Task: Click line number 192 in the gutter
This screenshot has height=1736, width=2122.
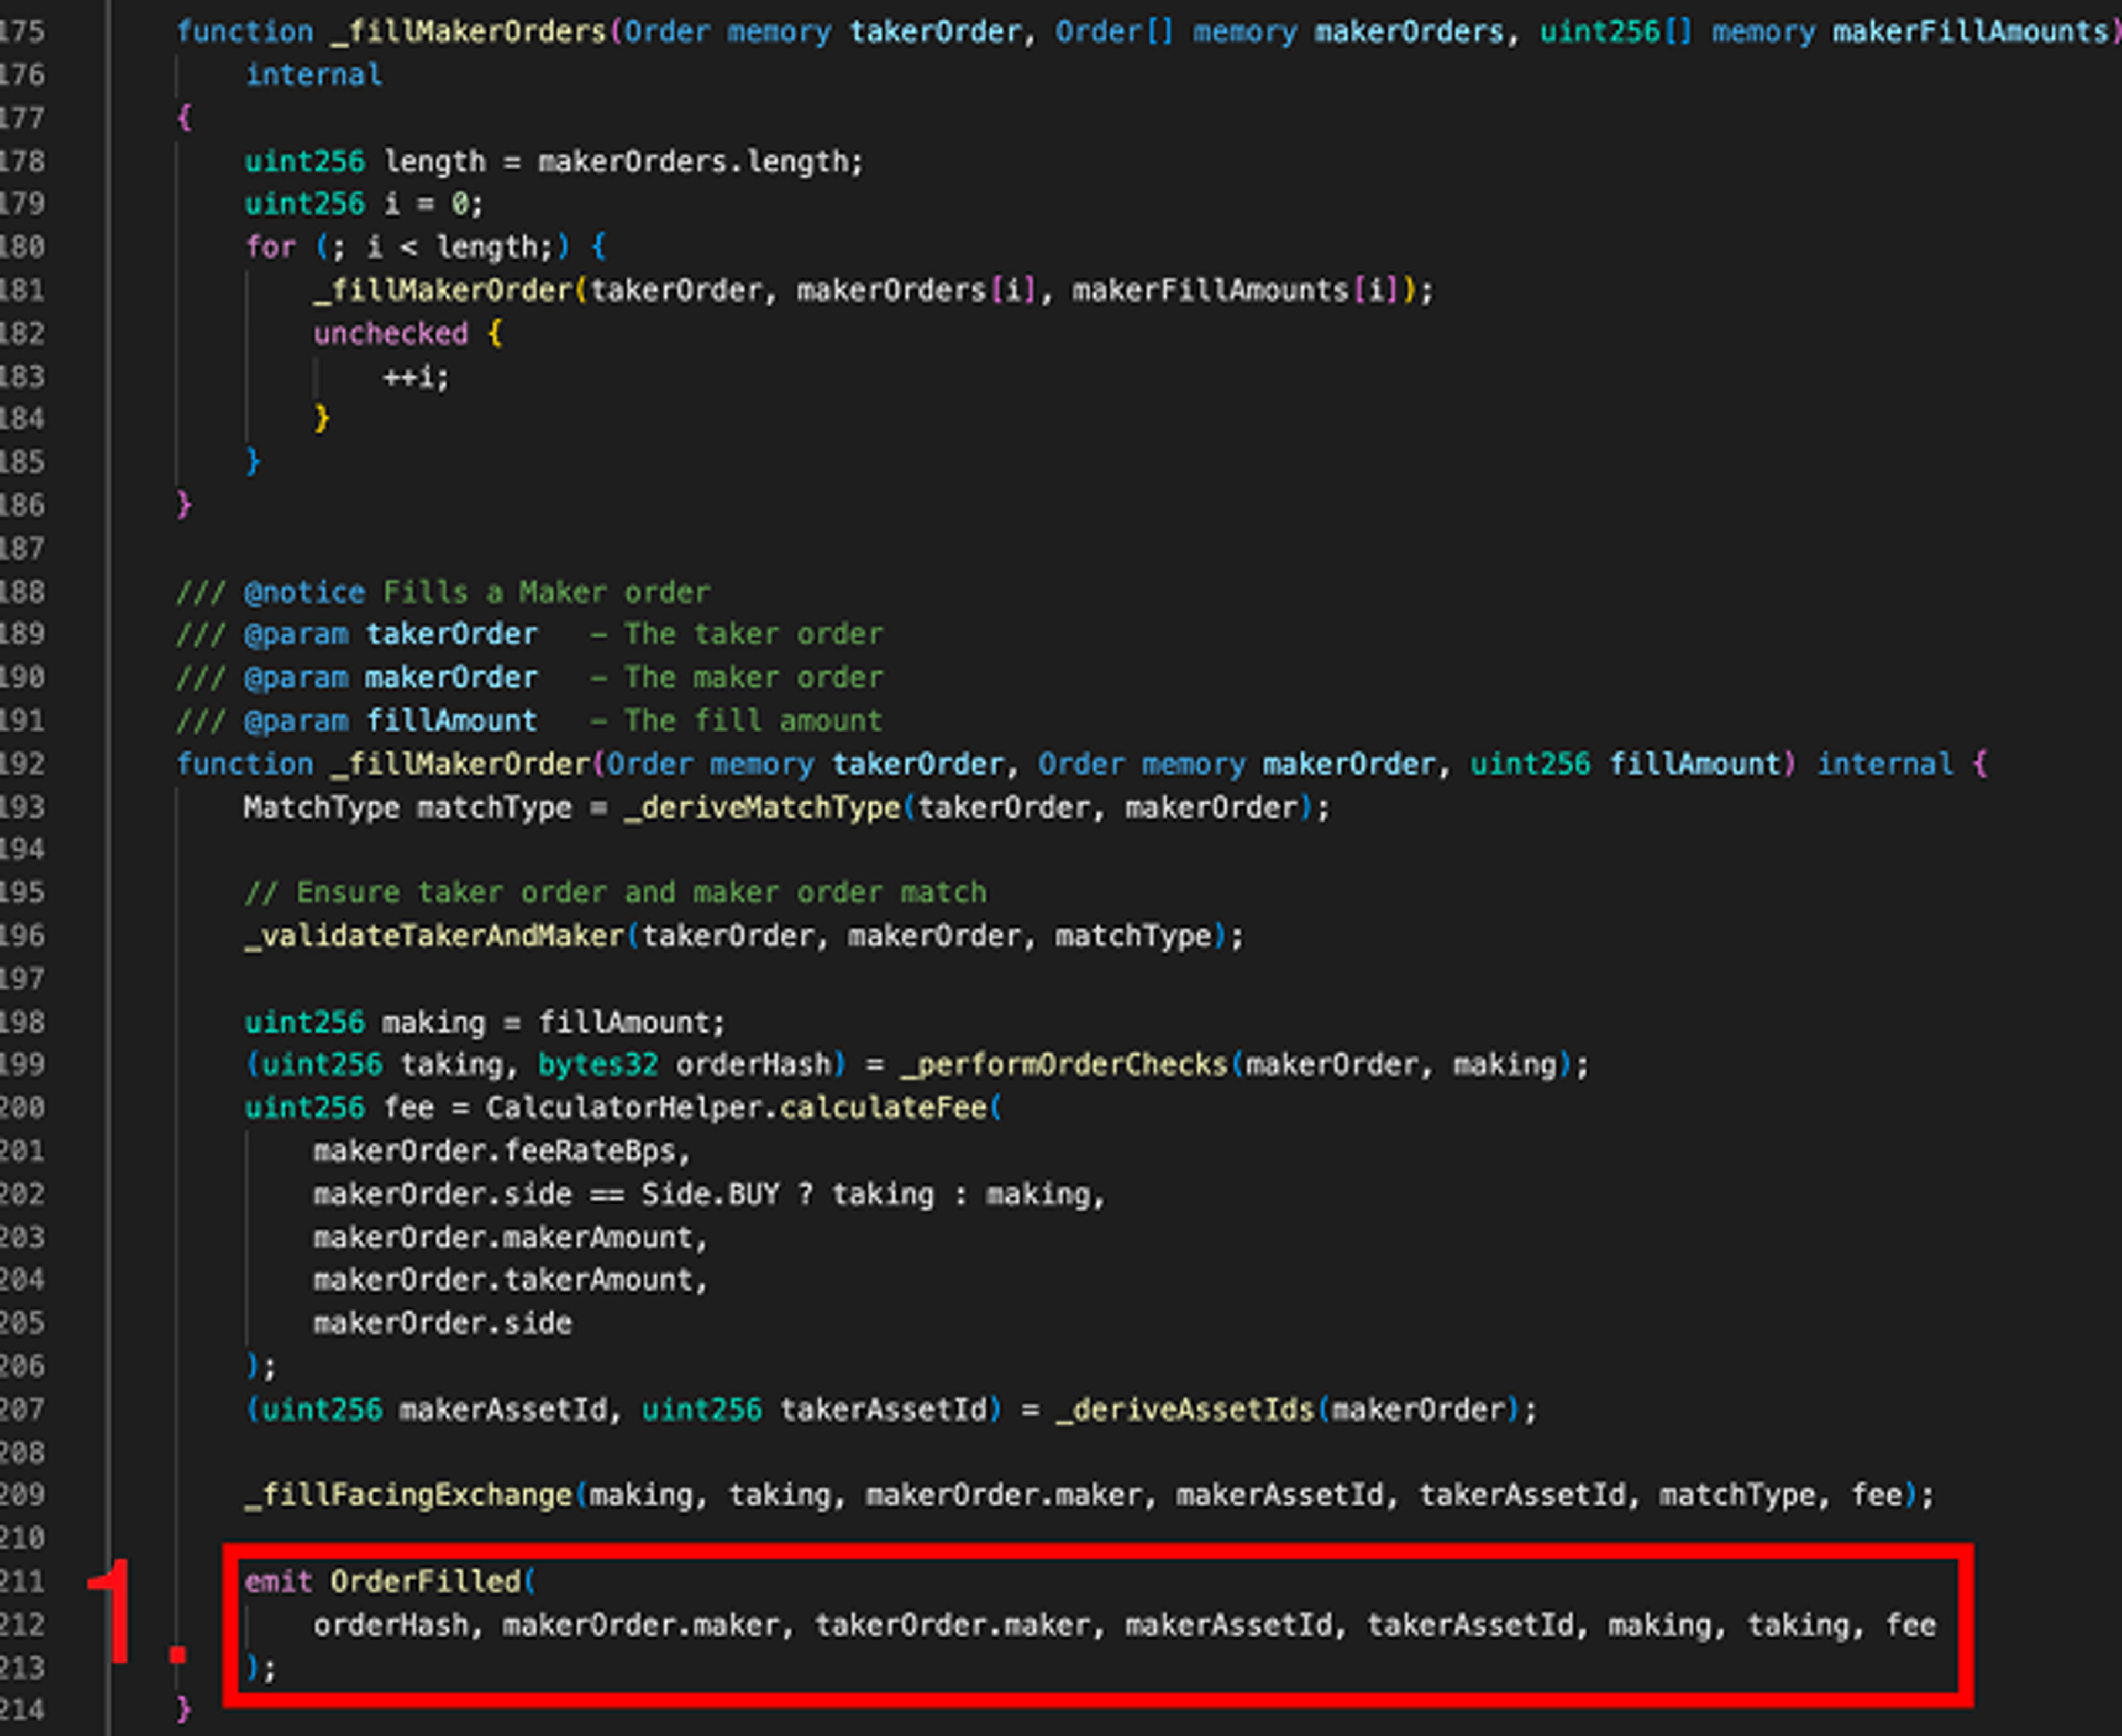Action: tap(22, 764)
